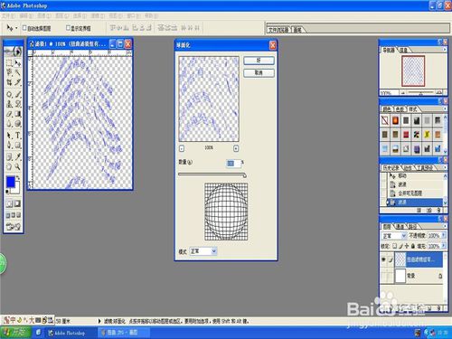Toggle visibility eye of the top layer
Viewport: 452px width, 339px height.
tap(383, 259)
